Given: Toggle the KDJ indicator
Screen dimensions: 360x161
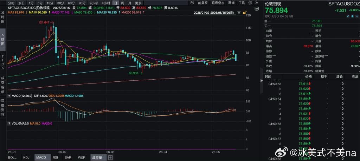Looking at the screenshot, I should tap(26, 157).
